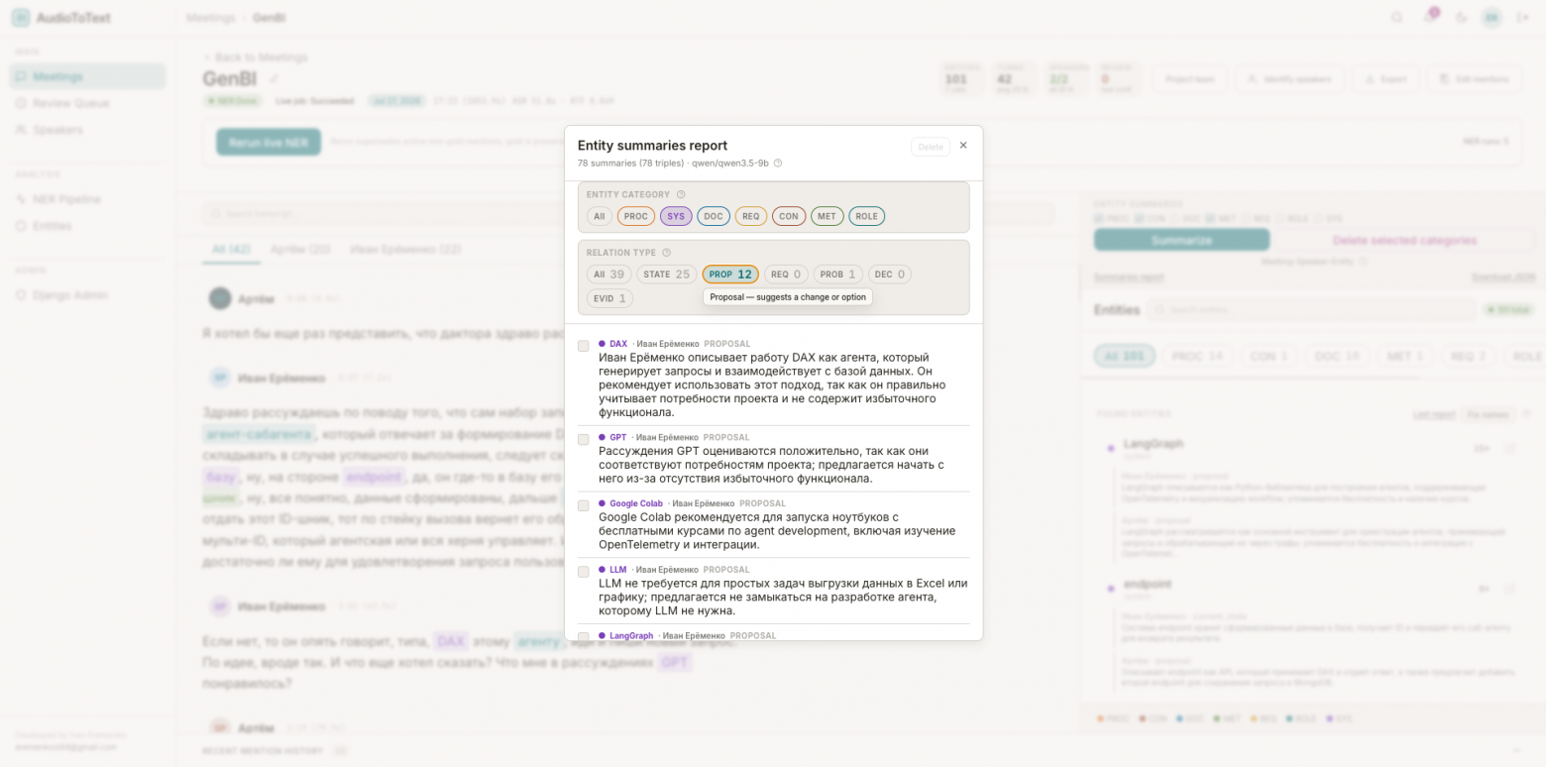The image size is (1546, 767).
Task: Click the logout icon in the top bar
Action: 1522,18
